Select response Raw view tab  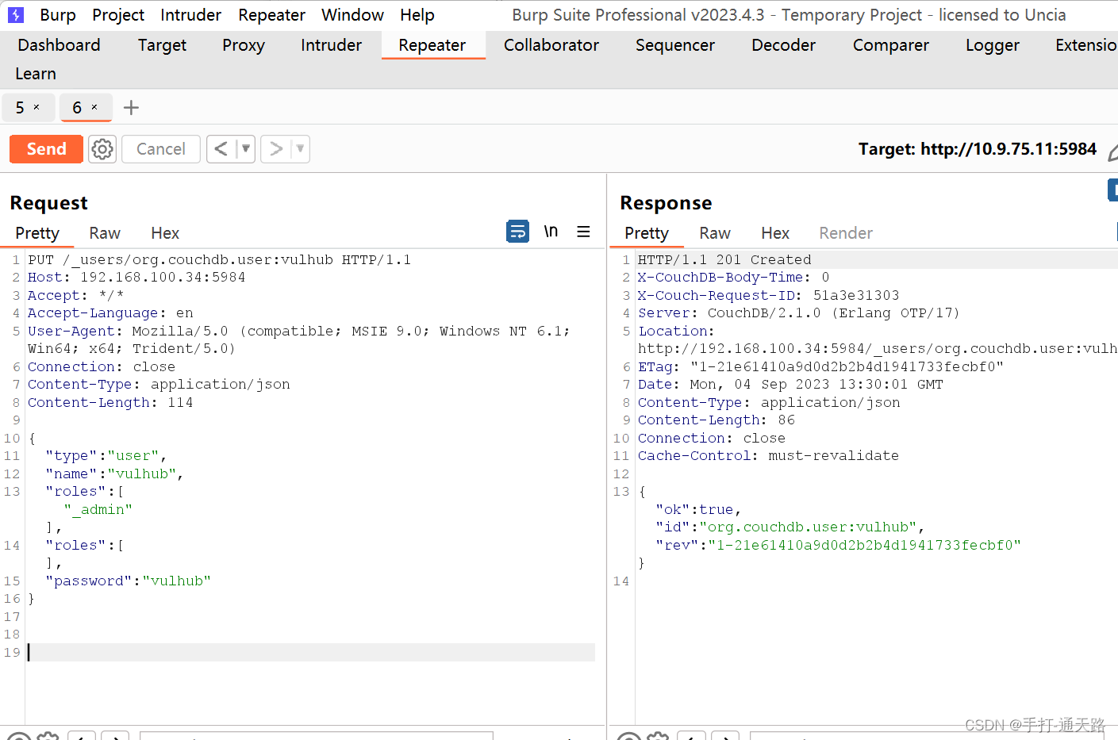coord(715,233)
